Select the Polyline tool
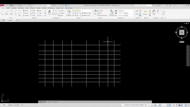Screen dimensions: 190x107 [7, 12]
